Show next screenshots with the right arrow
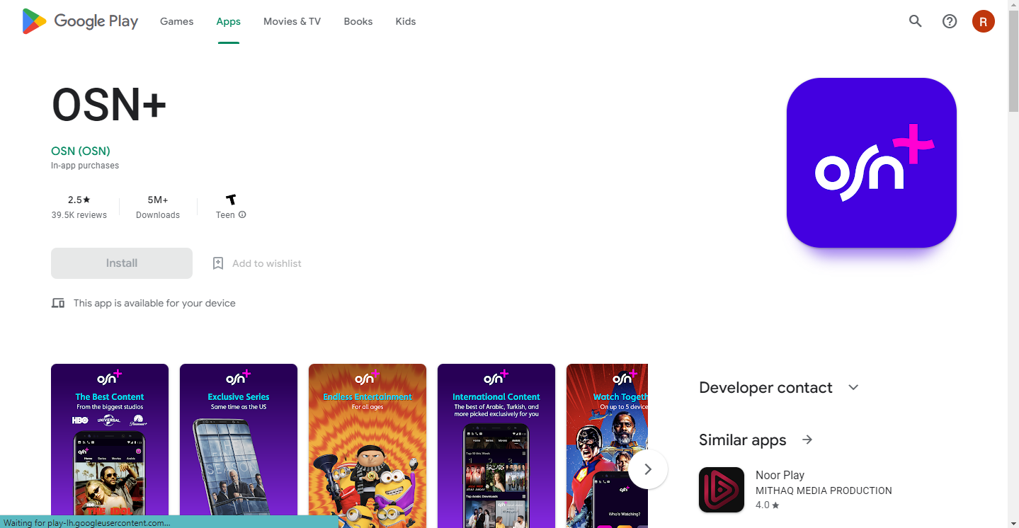The height and width of the screenshot is (528, 1019). click(648, 469)
